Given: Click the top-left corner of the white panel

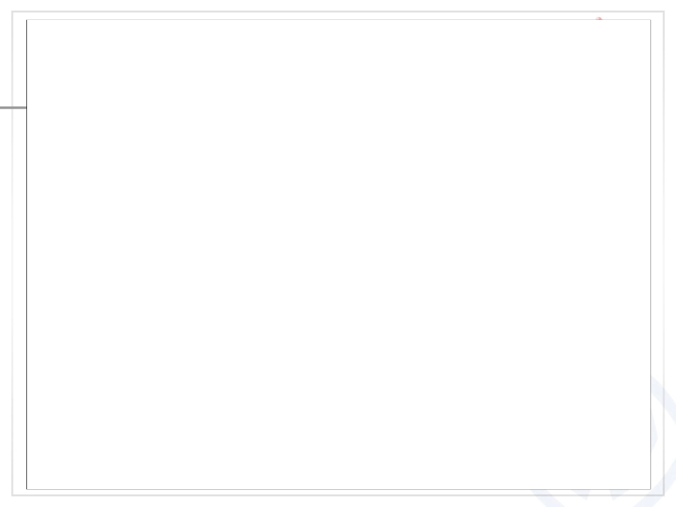Looking at the screenshot, I should [27, 20].
